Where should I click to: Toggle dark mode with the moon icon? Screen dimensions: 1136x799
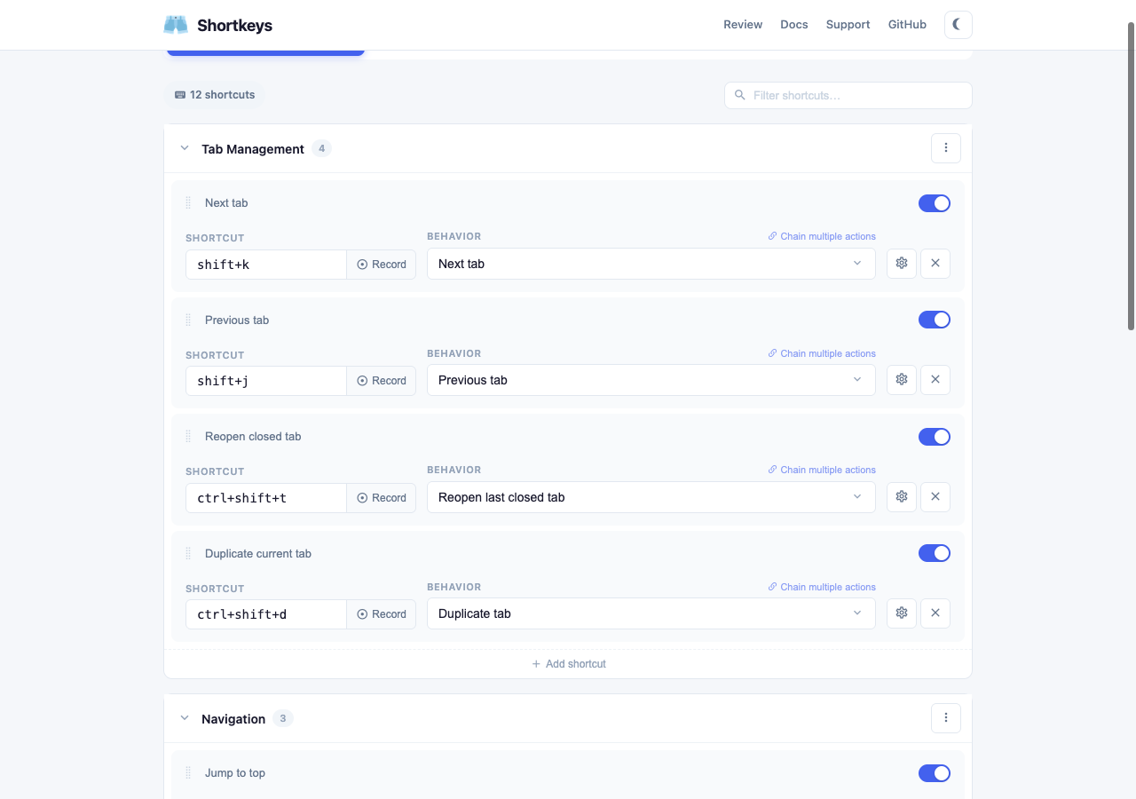[958, 25]
